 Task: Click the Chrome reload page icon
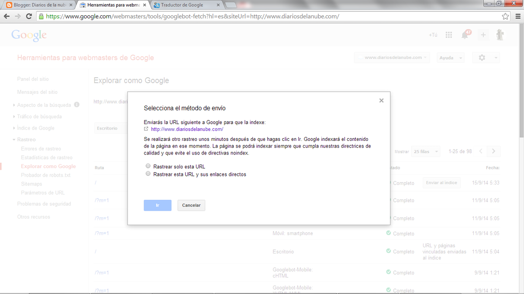(29, 16)
